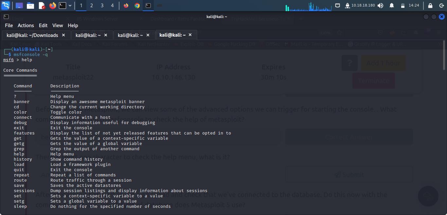
Task: Click the setg command row
Action: pyautogui.click(x=75, y=201)
